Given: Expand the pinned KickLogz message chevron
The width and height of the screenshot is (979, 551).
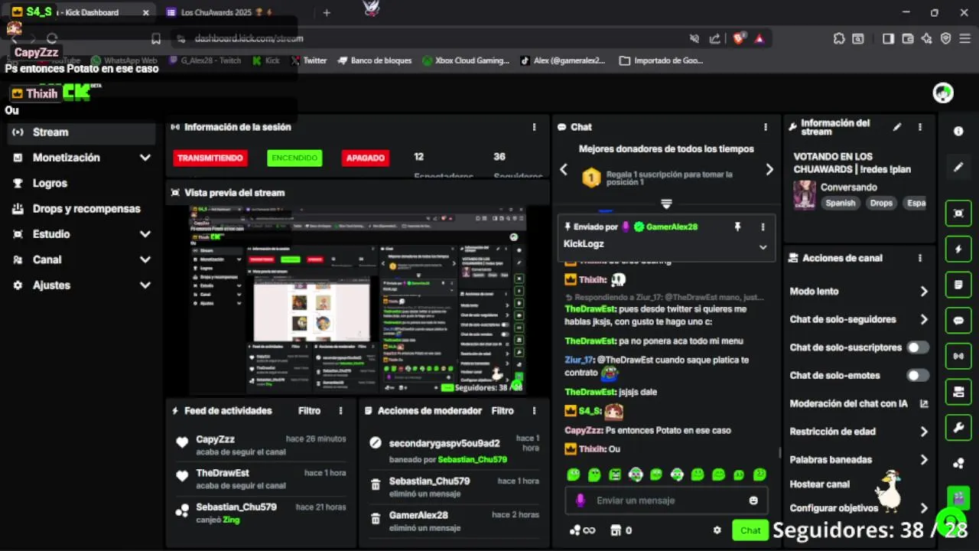Looking at the screenshot, I should [x=763, y=247].
